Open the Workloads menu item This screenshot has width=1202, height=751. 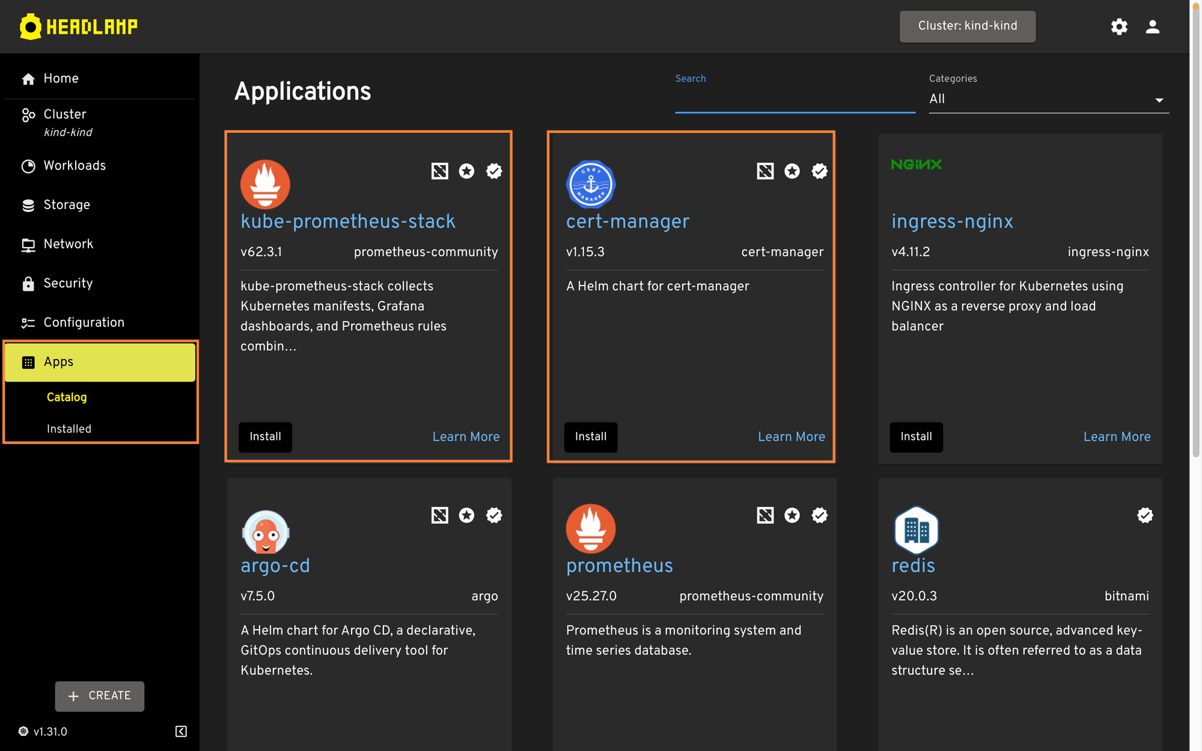point(100,166)
